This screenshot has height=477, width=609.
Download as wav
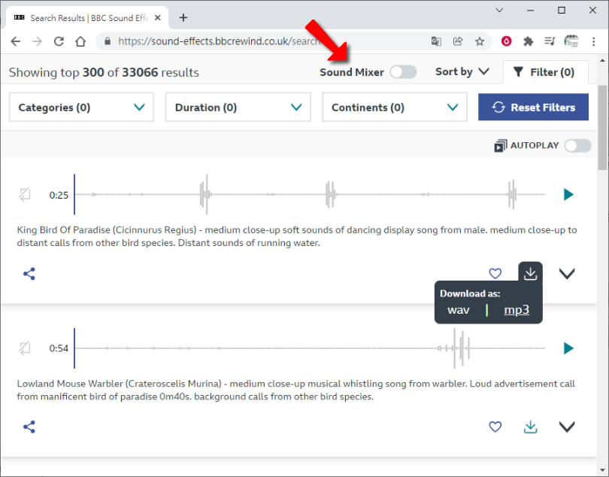459,310
